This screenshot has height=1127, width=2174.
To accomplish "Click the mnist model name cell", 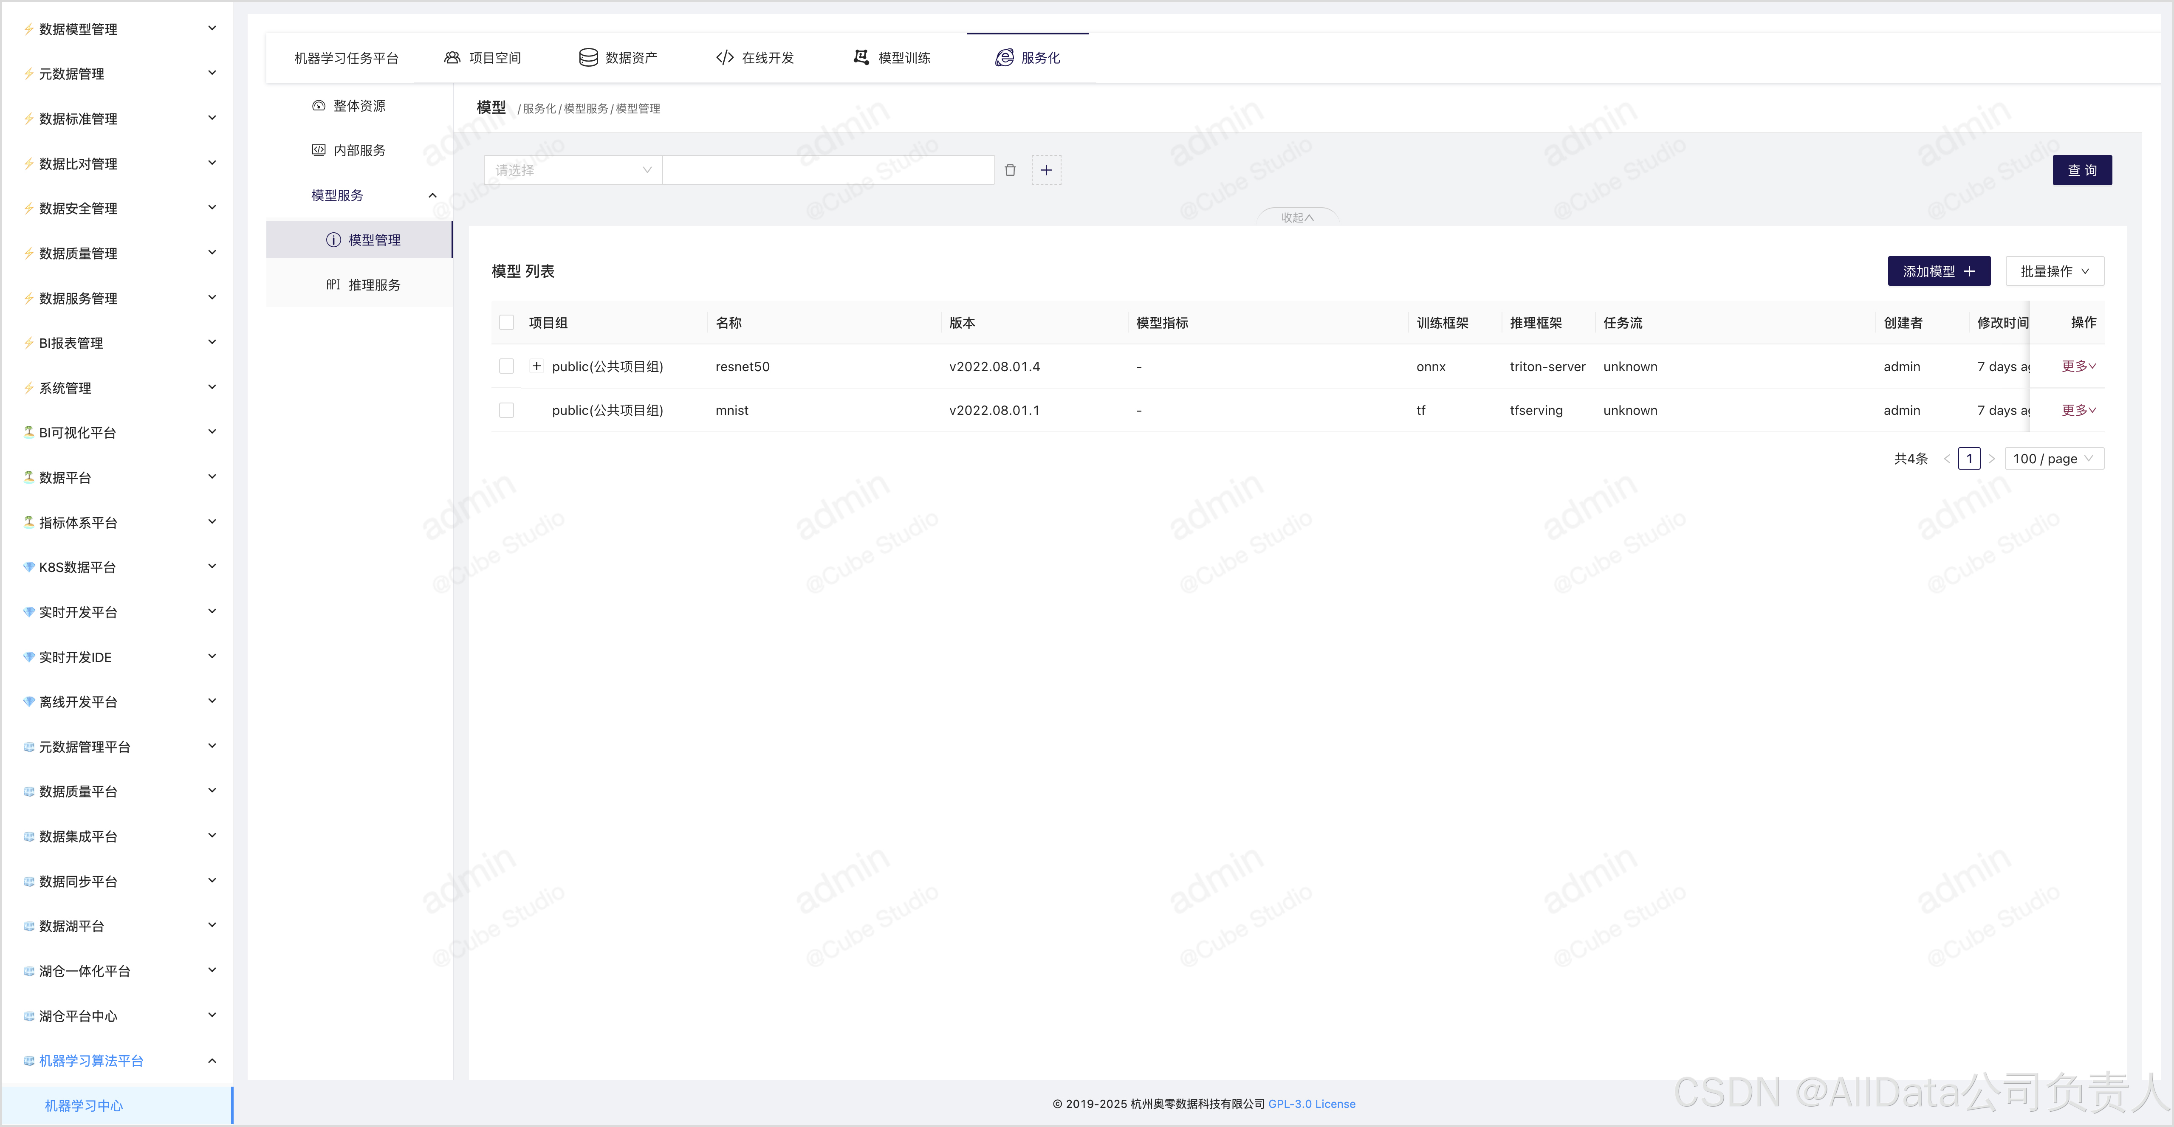I will pos(732,411).
